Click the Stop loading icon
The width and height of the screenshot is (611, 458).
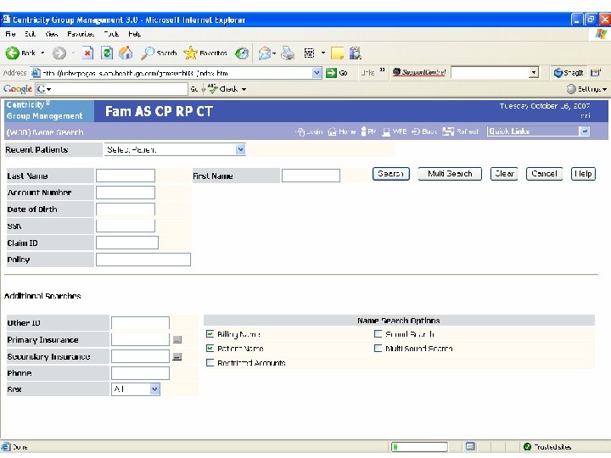(x=87, y=53)
